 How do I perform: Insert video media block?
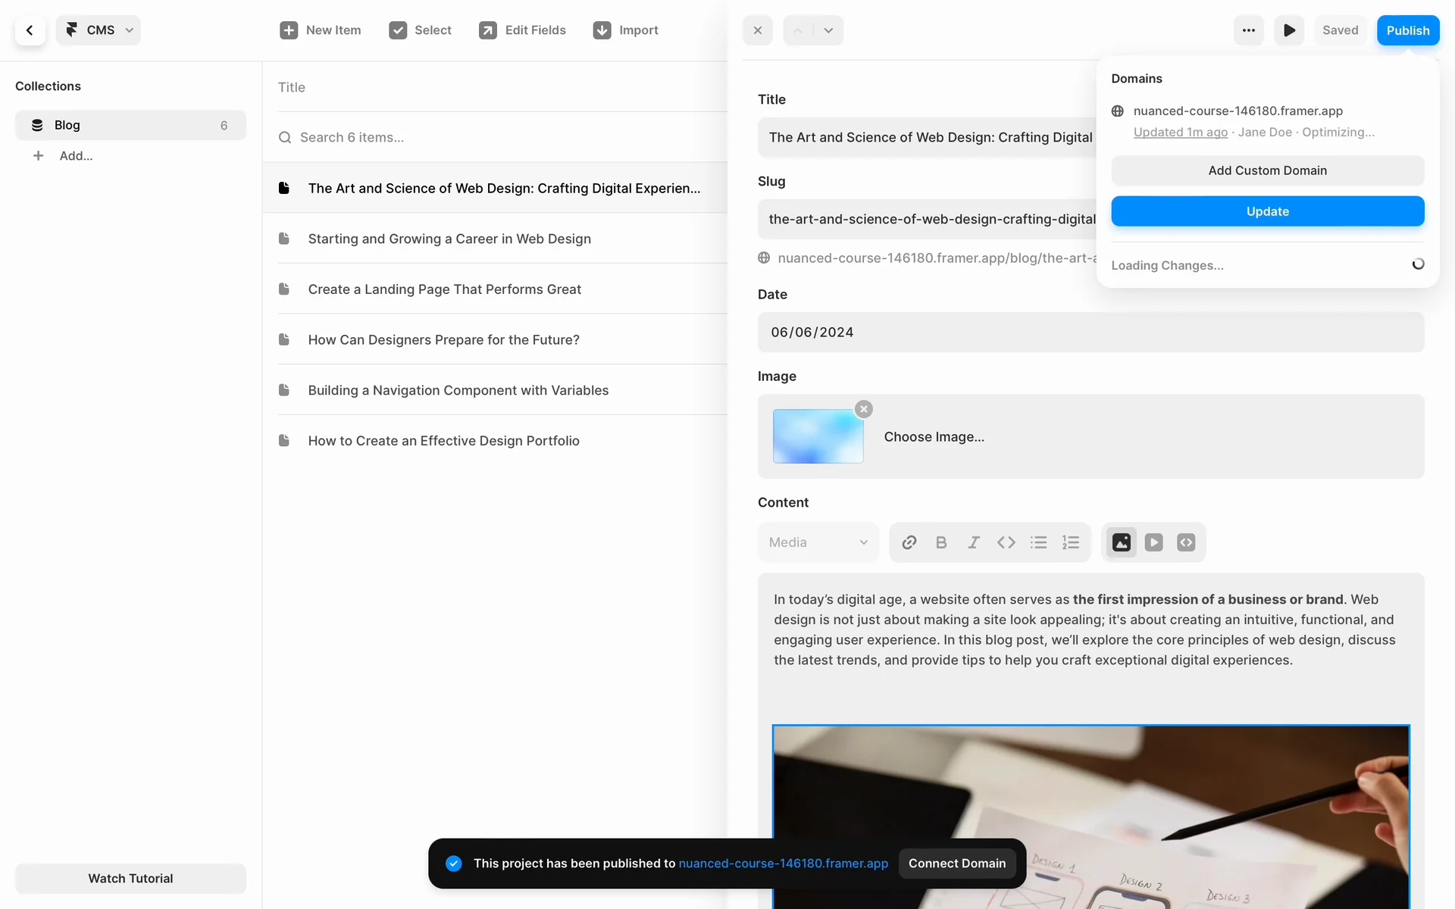click(1154, 542)
